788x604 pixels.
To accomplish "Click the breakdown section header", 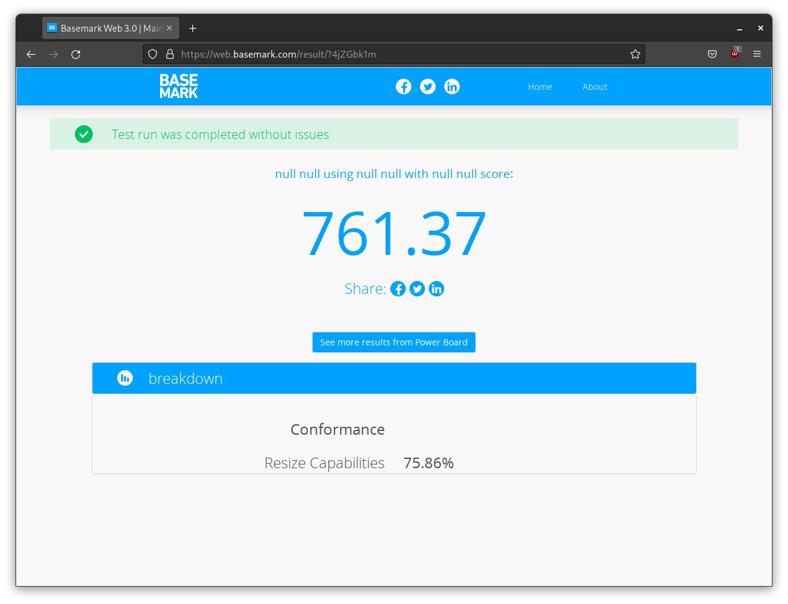I will click(x=394, y=378).
